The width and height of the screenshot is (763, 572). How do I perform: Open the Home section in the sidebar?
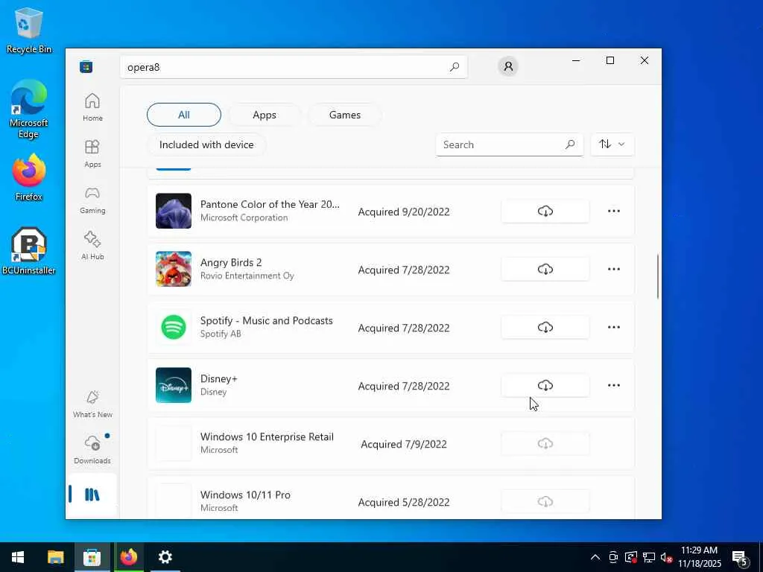coord(92,107)
